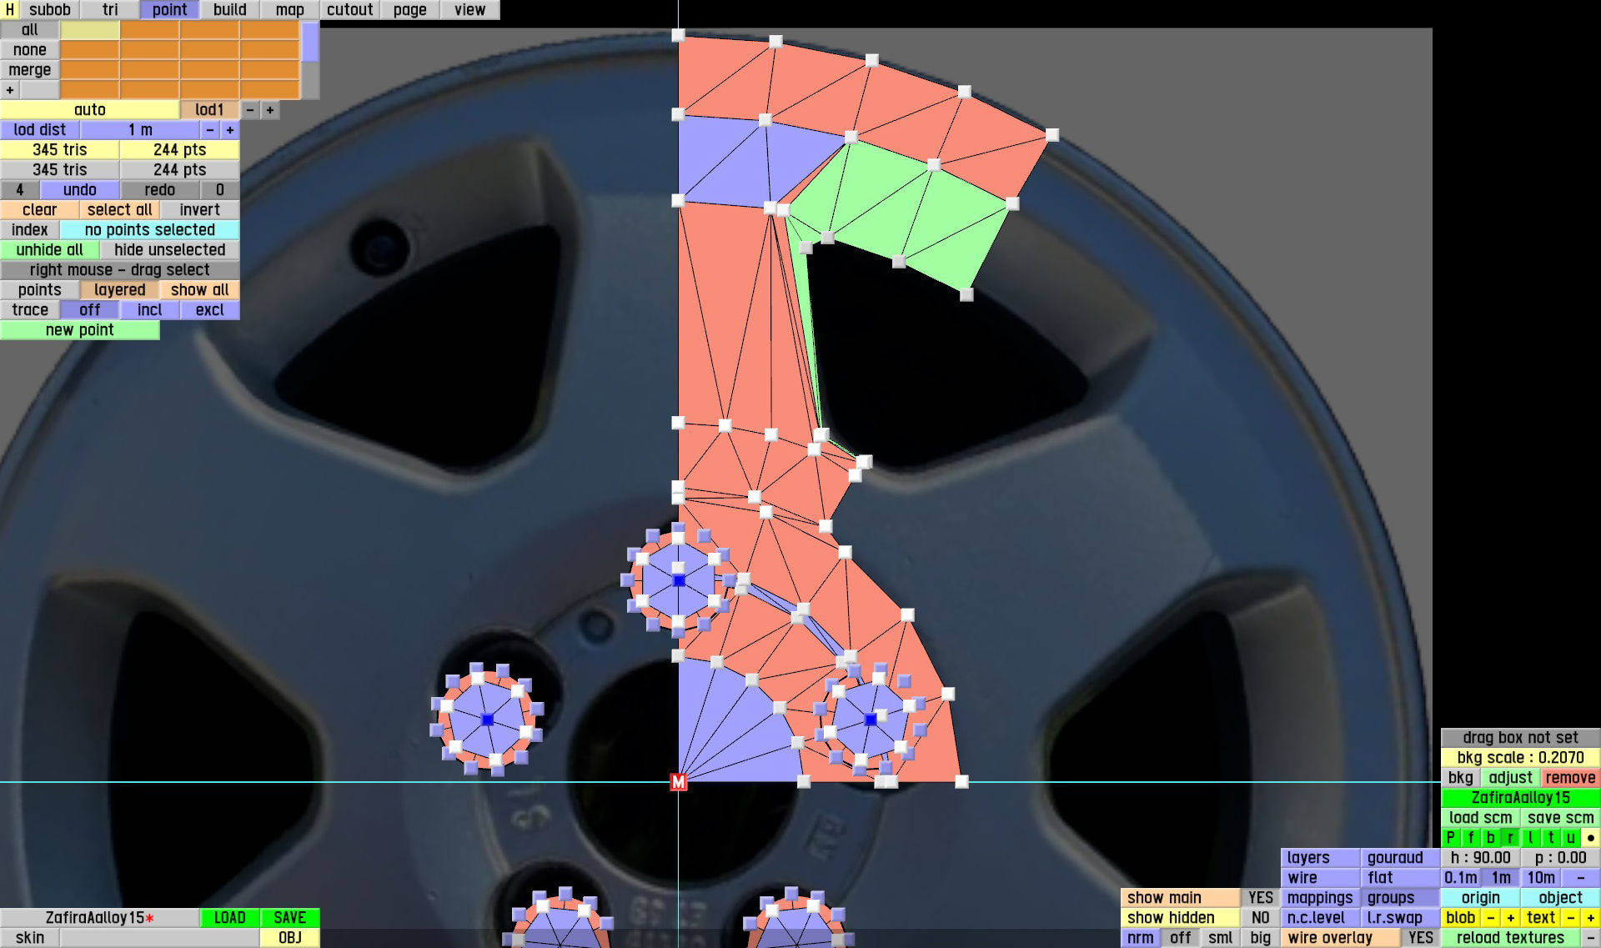This screenshot has height=948, width=1601.
Task: Click the undo button
Action: click(x=80, y=190)
